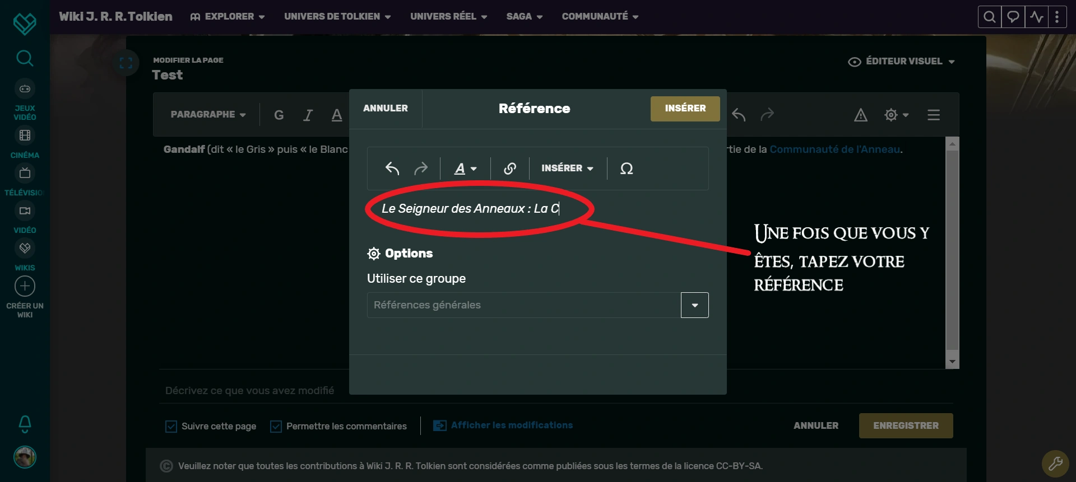Open the Univers de Tolkien menu
Screen dimensions: 1076x482
pos(337,17)
